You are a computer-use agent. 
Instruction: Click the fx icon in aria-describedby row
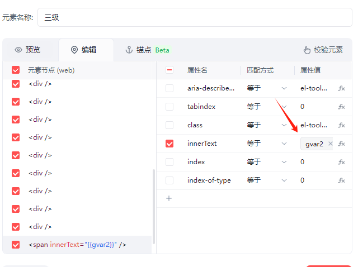341,88
